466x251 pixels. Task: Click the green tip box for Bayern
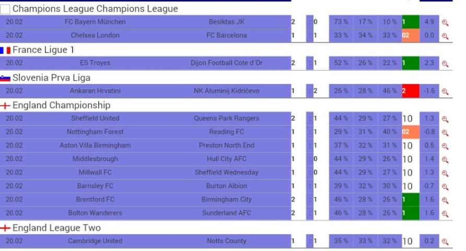point(410,22)
